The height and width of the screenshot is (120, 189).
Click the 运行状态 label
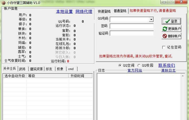click(63, 26)
